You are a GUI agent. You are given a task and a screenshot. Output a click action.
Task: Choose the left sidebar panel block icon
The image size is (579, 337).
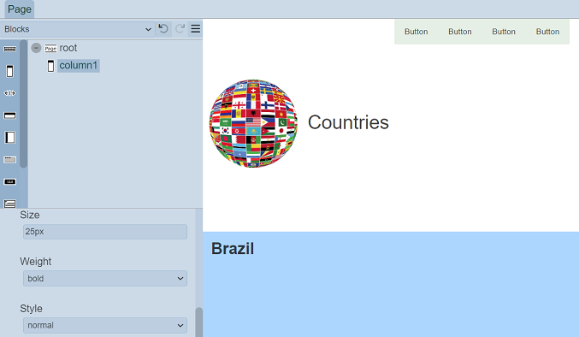click(10, 138)
